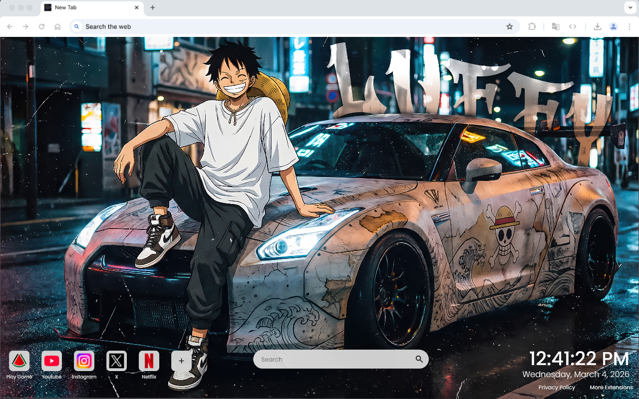639x399 pixels.
Task: Open the Play Game watermelon shortcut
Action: pyautogui.click(x=19, y=361)
